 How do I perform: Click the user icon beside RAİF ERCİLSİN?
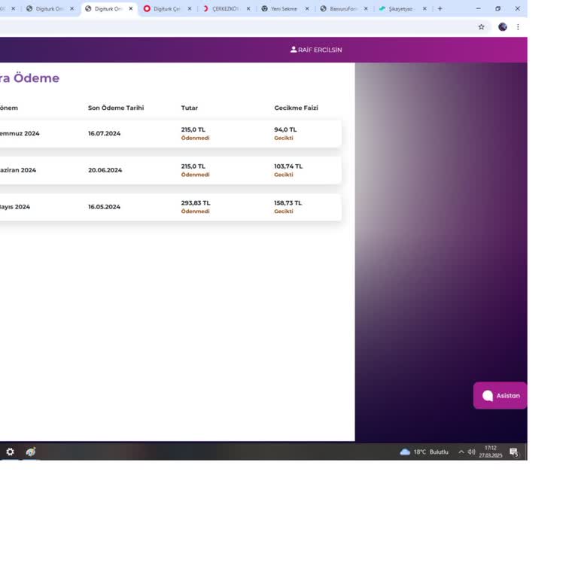pyautogui.click(x=294, y=50)
